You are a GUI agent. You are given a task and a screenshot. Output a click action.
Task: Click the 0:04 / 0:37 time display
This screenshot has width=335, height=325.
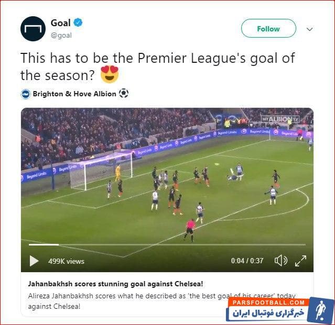tap(247, 261)
